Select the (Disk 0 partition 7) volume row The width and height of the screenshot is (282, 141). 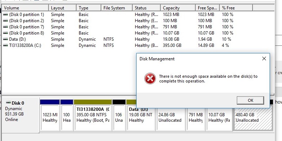coord(138,27)
